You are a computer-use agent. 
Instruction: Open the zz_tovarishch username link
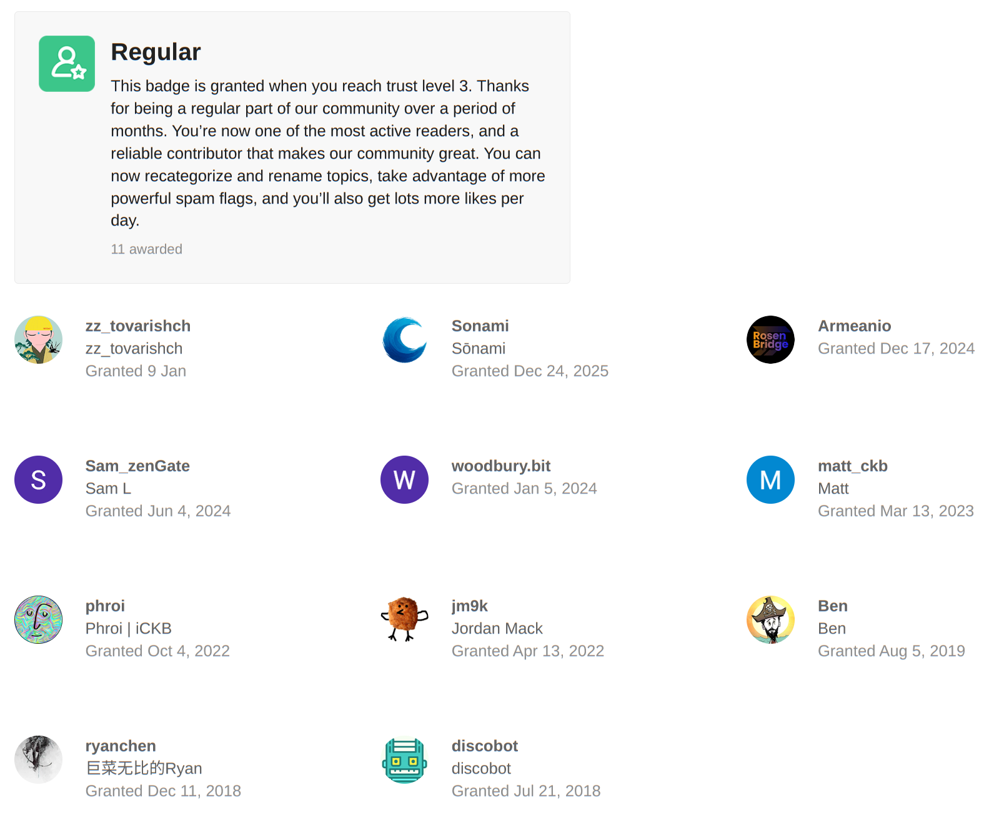tap(138, 326)
